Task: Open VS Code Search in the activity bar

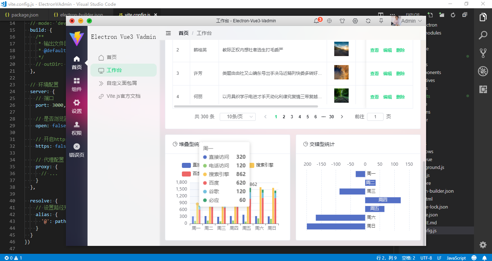Action: point(483,35)
